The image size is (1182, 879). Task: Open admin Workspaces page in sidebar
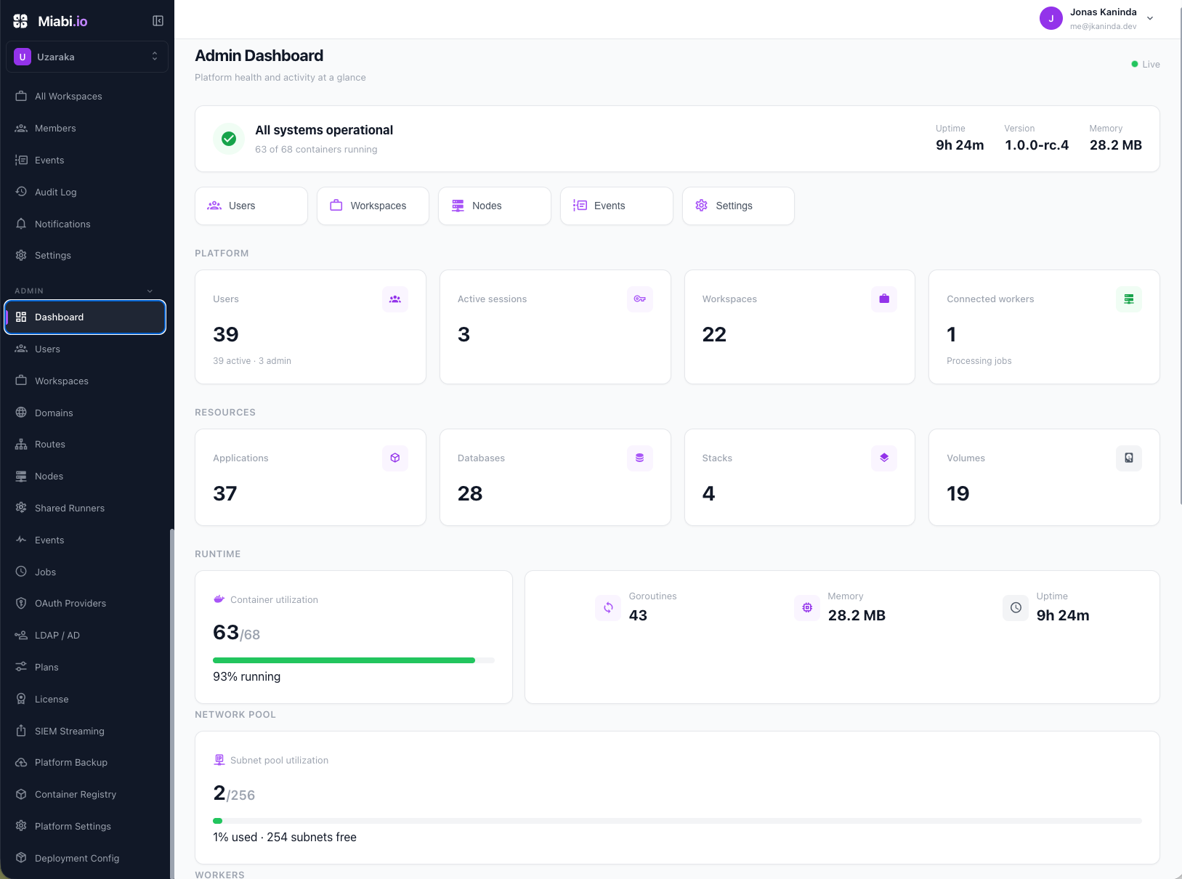point(86,381)
